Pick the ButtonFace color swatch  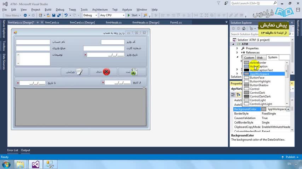[246, 78]
